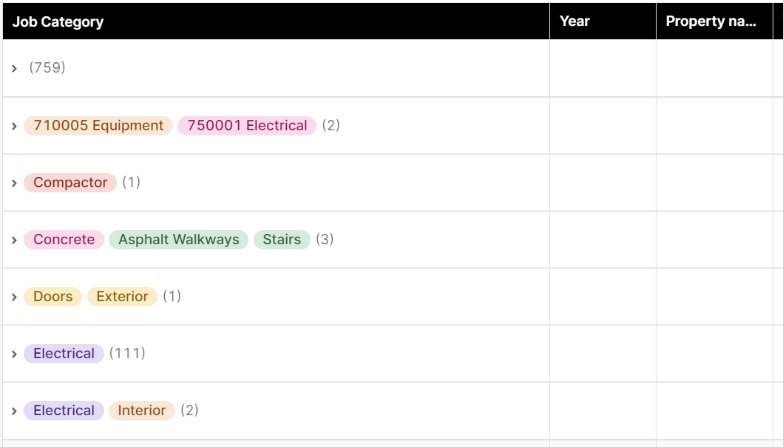
Task: Click the Concrete pink tag
Action: (64, 240)
